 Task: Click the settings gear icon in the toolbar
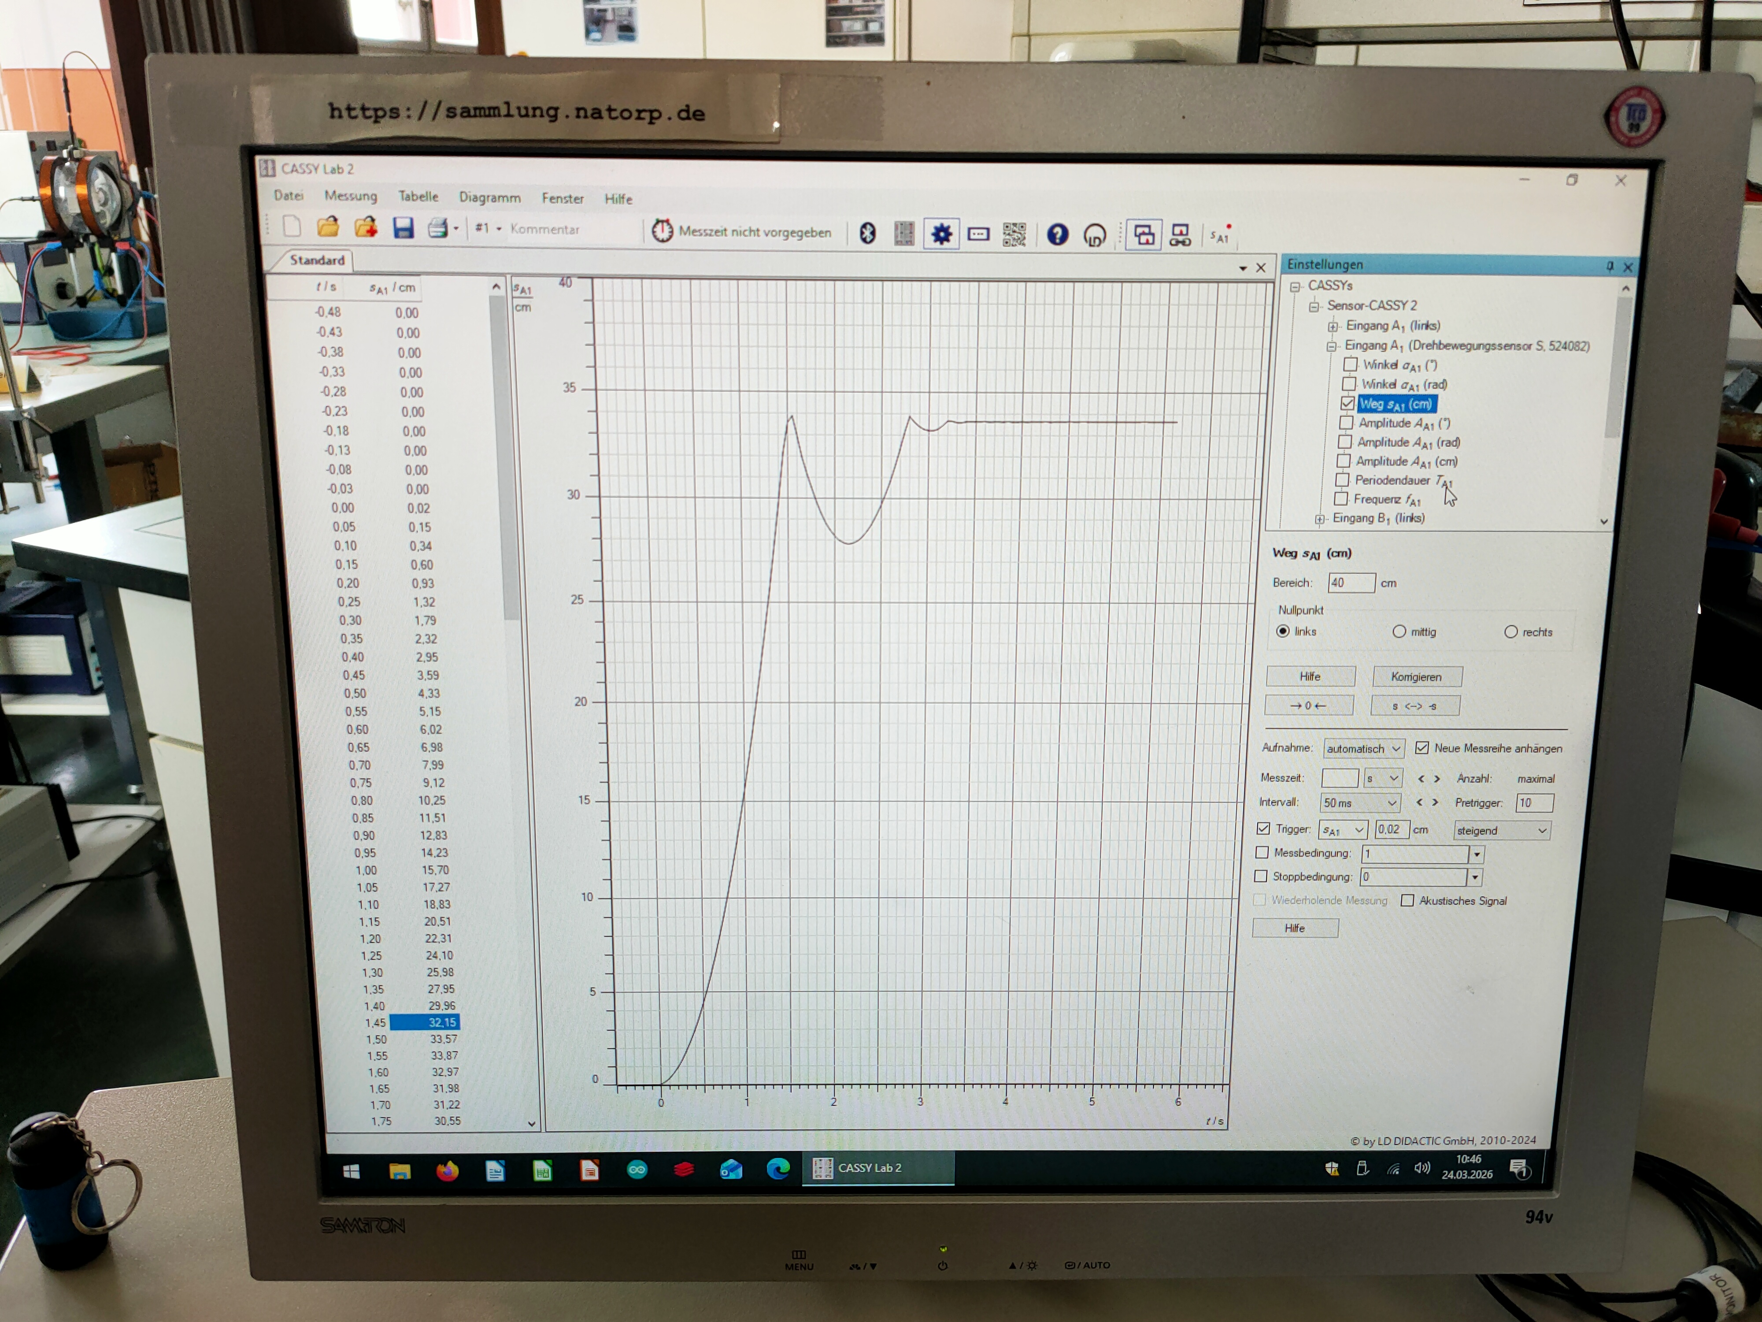[x=941, y=234]
